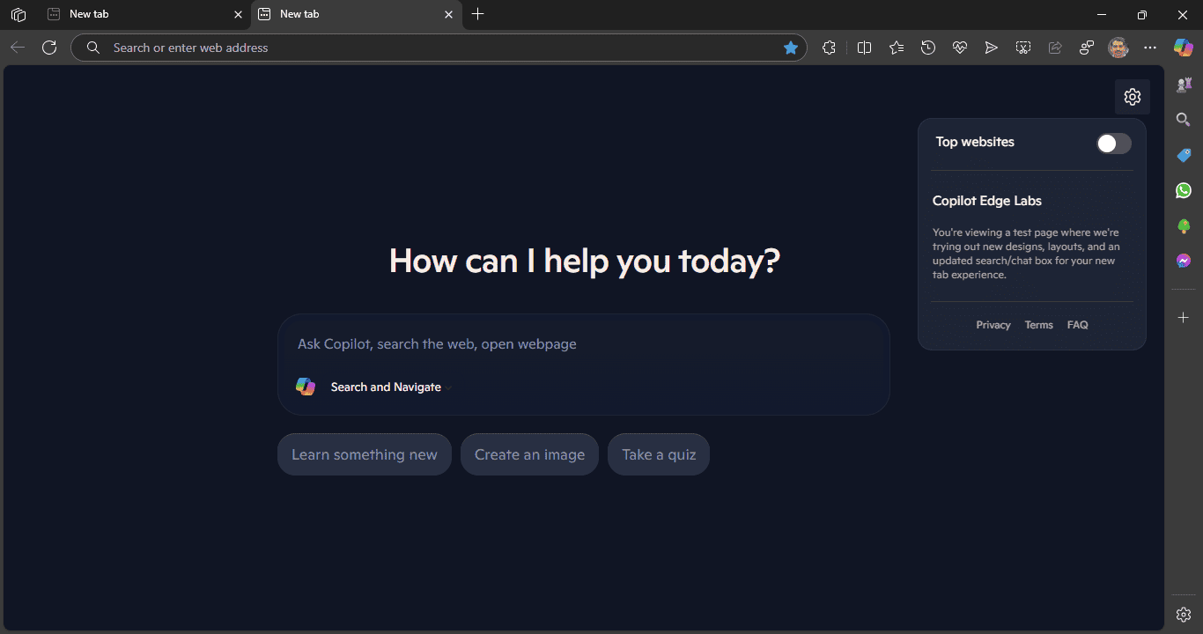Open the feedback people icon
Image resolution: width=1203 pixels, height=634 pixels.
point(1087,48)
